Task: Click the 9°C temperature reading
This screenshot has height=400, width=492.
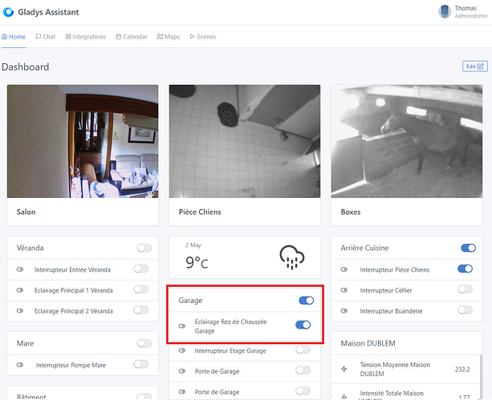Action: [x=197, y=262]
